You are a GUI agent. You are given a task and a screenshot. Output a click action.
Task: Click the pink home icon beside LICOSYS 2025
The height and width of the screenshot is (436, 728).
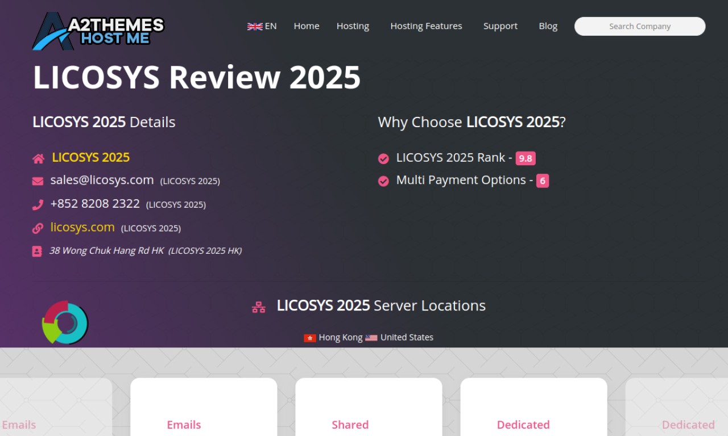38,158
